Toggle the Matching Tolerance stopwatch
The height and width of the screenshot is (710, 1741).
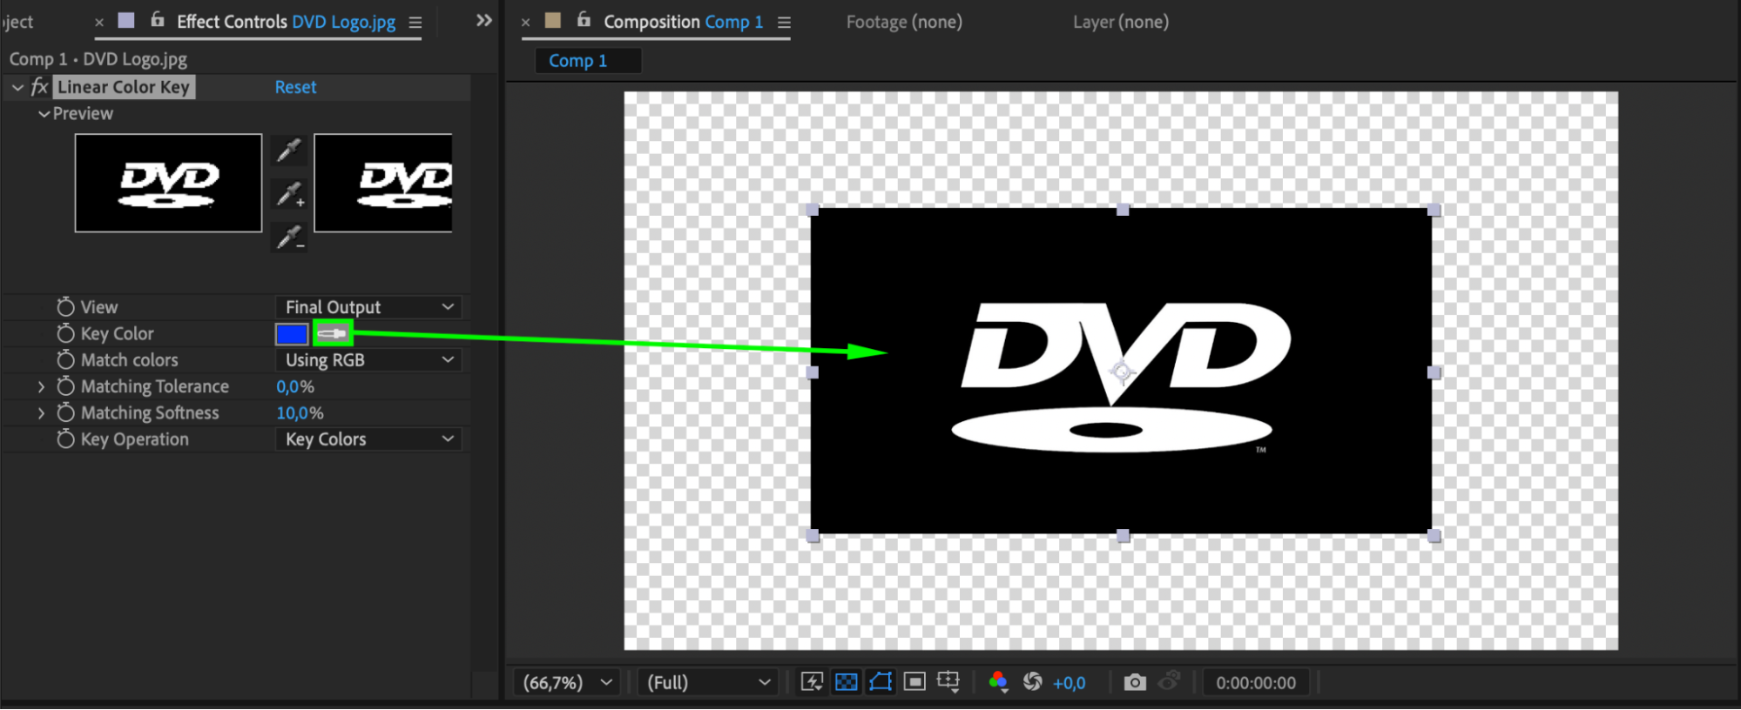click(x=65, y=386)
